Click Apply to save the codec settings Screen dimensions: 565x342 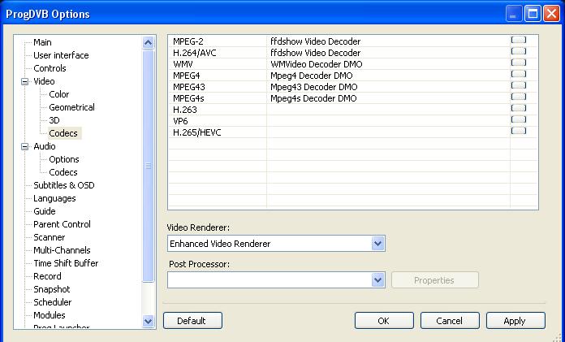point(515,321)
